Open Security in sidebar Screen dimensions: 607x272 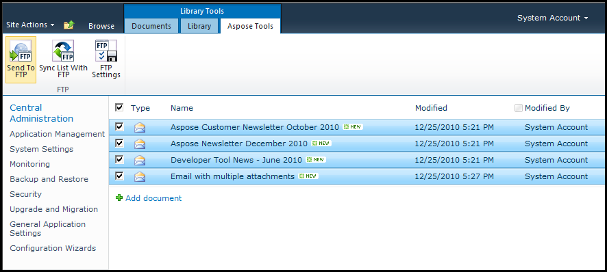[25, 194]
